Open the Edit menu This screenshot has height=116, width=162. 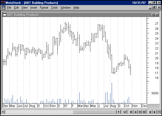click(16, 8)
